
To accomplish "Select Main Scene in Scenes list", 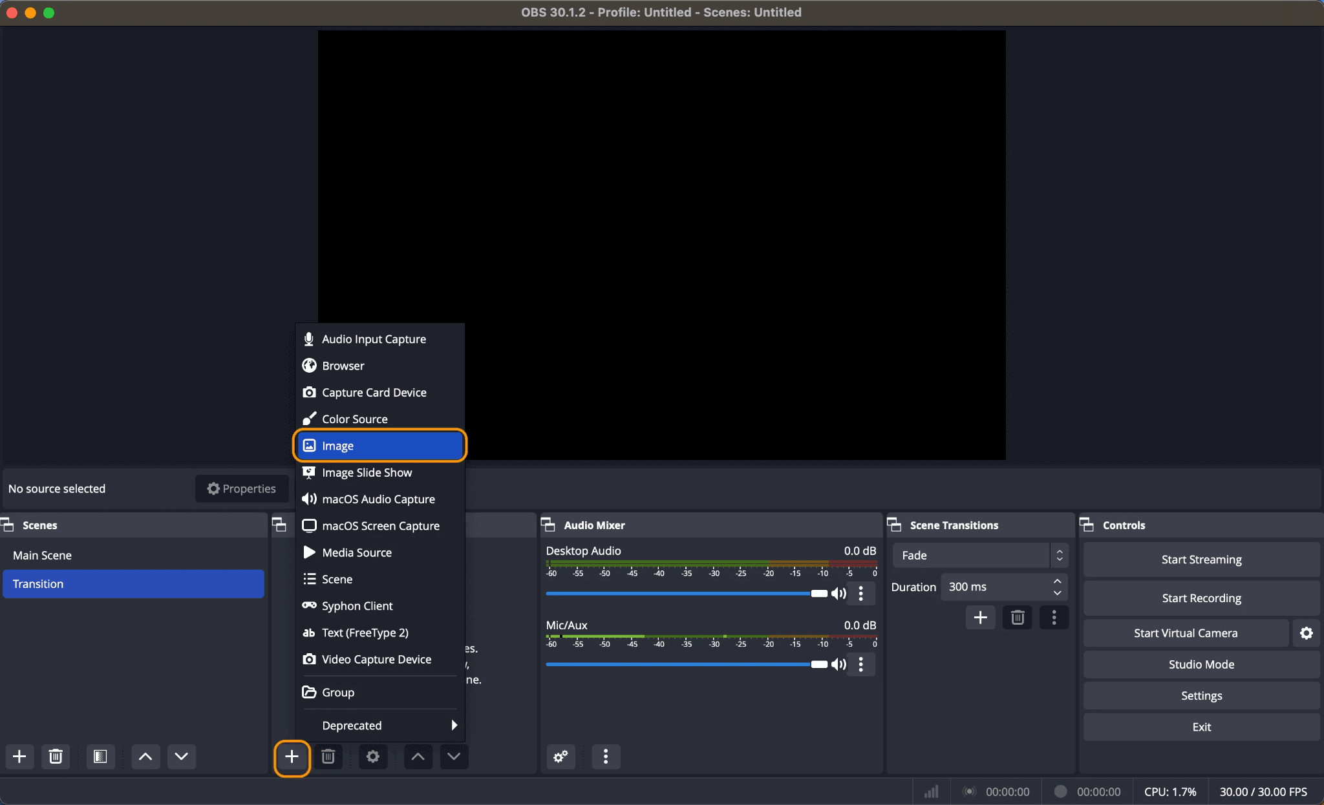I will (134, 556).
